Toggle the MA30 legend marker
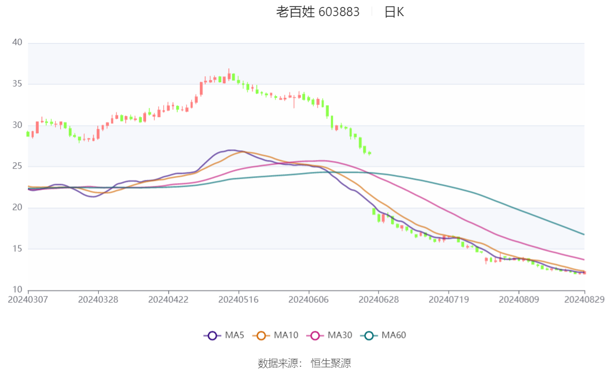Screen dimensions: 609x370 click(x=315, y=336)
